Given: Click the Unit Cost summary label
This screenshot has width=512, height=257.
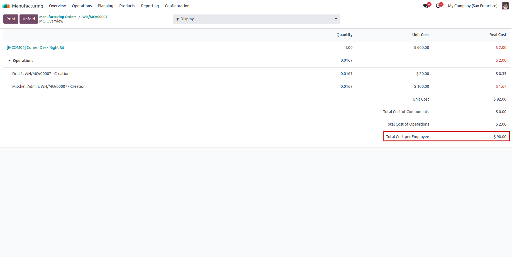Looking at the screenshot, I should [421, 99].
